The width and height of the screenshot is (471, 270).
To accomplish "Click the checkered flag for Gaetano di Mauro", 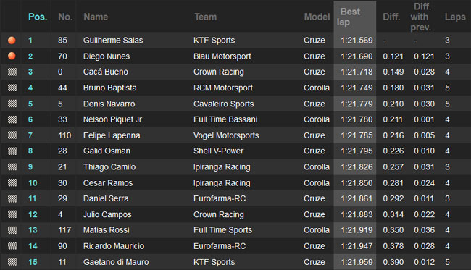I will [12, 262].
